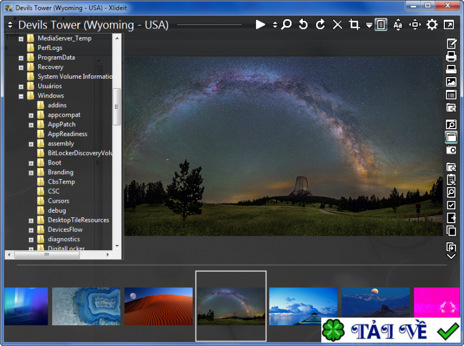The width and height of the screenshot is (464, 346).
Task: Open the dropdown arrow beside the crop tool
Action: click(369, 25)
